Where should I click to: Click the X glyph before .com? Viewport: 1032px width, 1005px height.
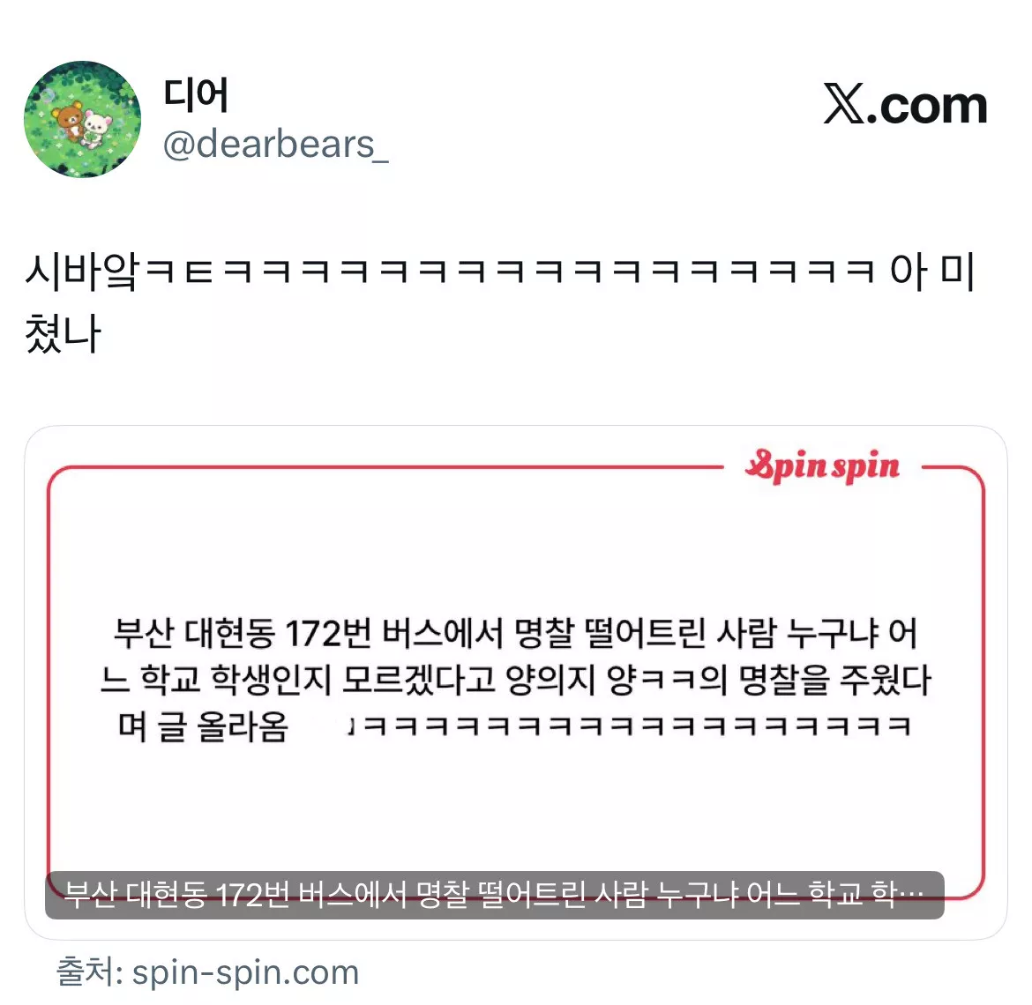(x=844, y=105)
